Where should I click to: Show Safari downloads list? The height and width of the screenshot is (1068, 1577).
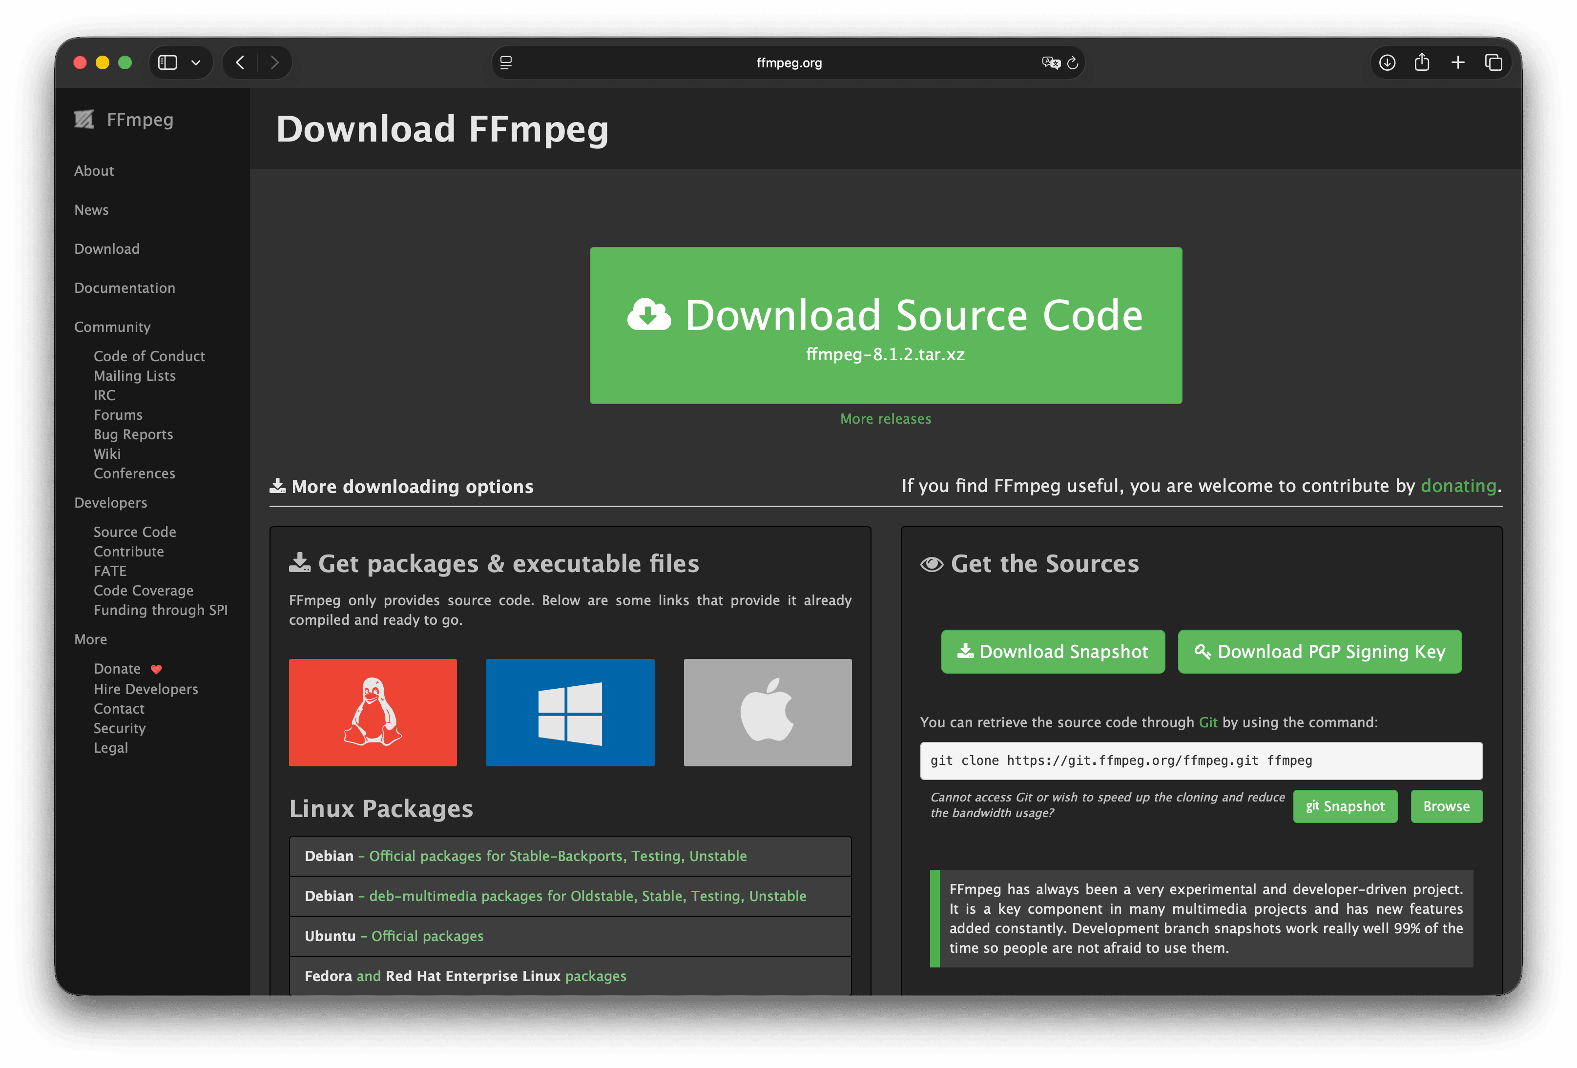(1387, 62)
